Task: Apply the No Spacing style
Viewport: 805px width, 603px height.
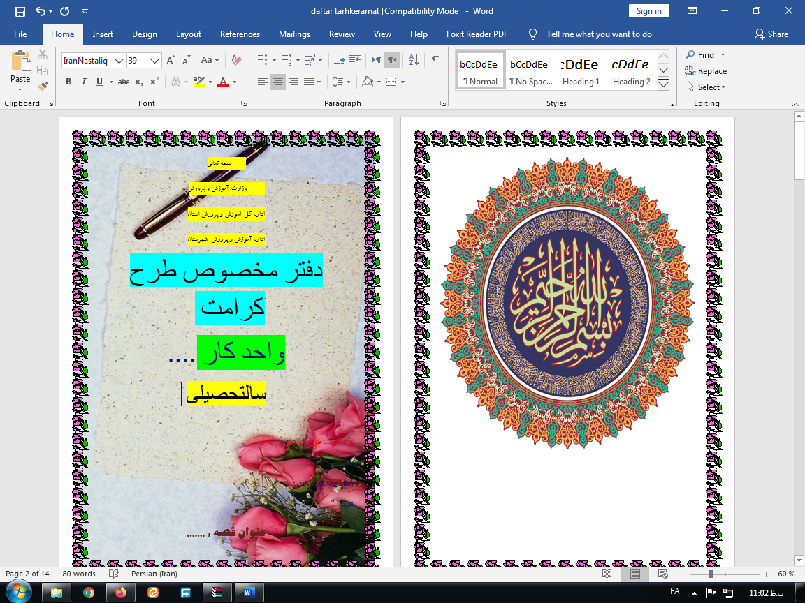Action: (531, 70)
